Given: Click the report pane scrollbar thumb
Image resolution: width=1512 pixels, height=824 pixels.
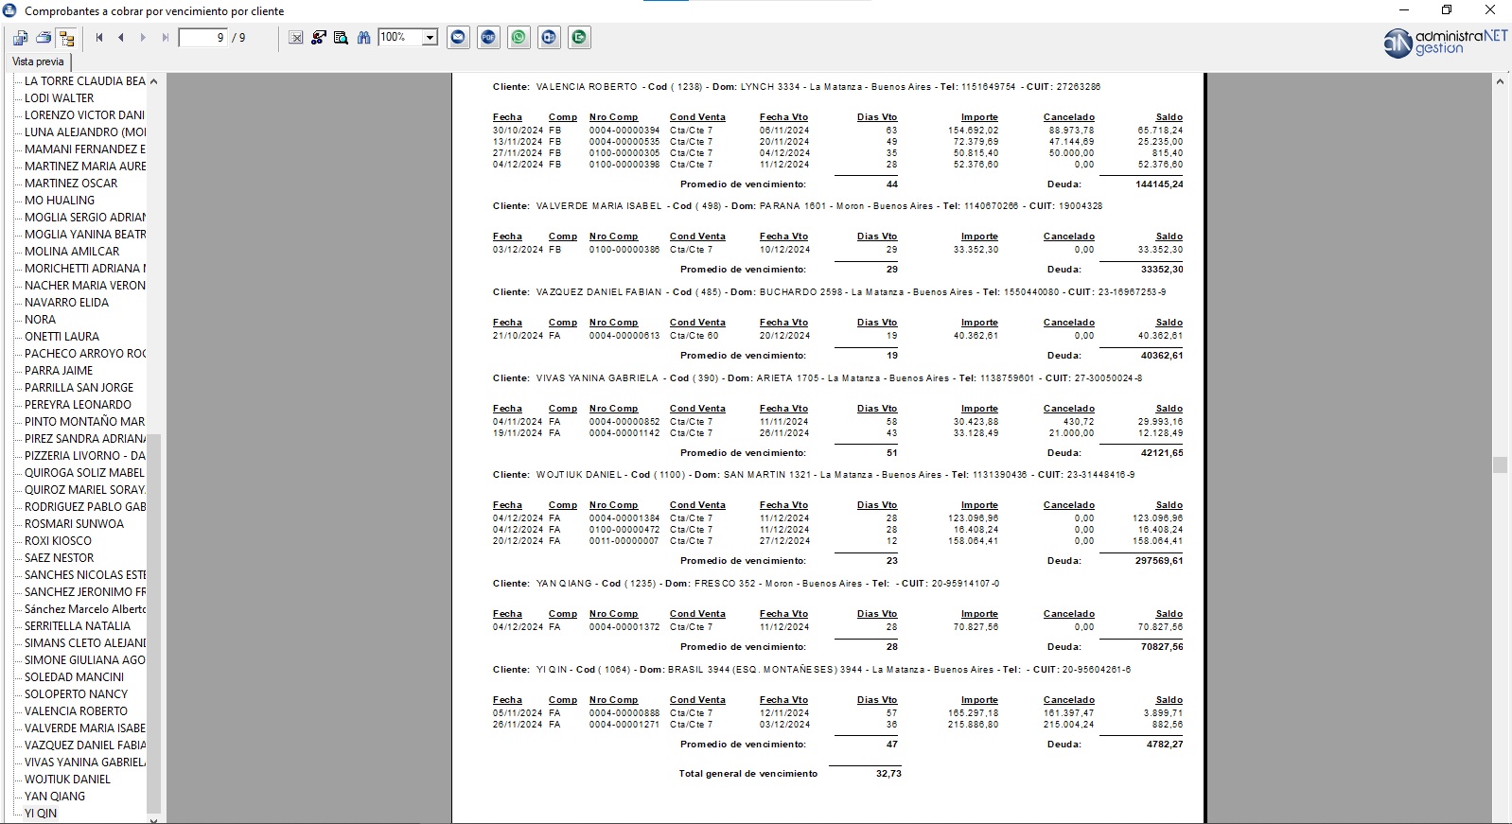Looking at the screenshot, I should pyautogui.click(x=1500, y=465).
